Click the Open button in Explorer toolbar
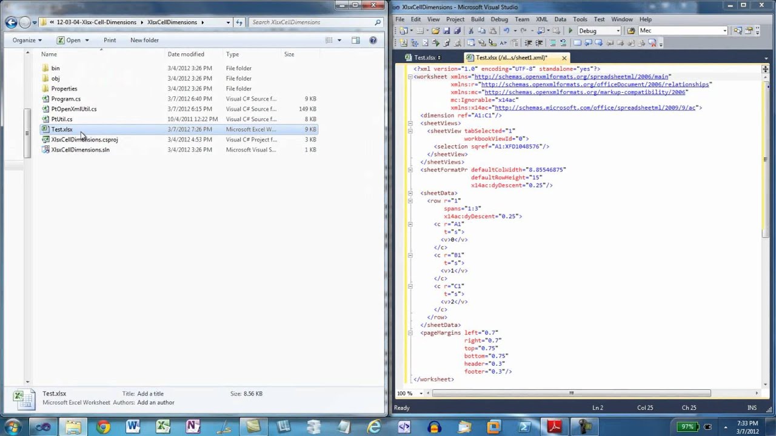The image size is (776, 436). (69, 40)
